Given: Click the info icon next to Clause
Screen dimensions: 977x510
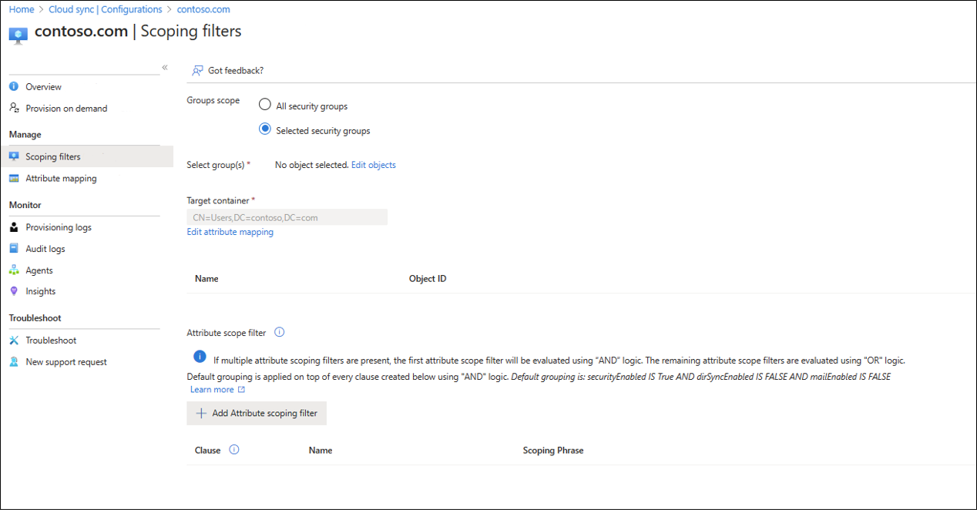Looking at the screenshot, I should 234,450.
